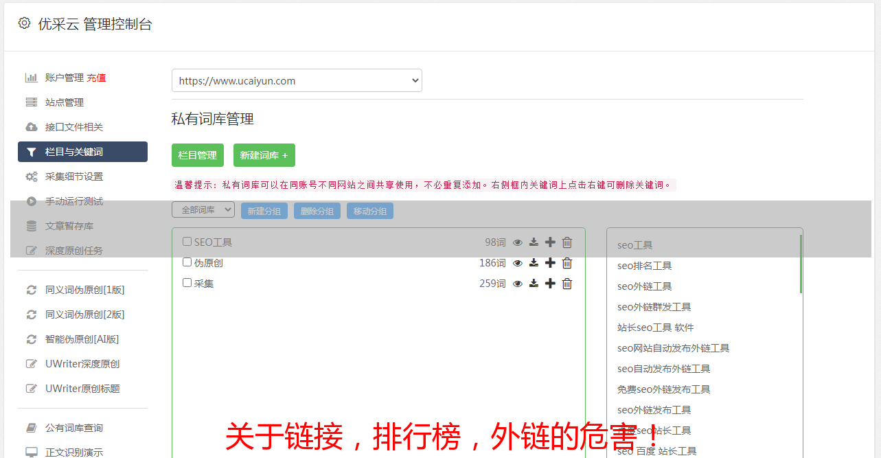The width and height of the screenshot is (881, 458).
Task: Click the server icon for 站点管理
Action: (32, 102)
